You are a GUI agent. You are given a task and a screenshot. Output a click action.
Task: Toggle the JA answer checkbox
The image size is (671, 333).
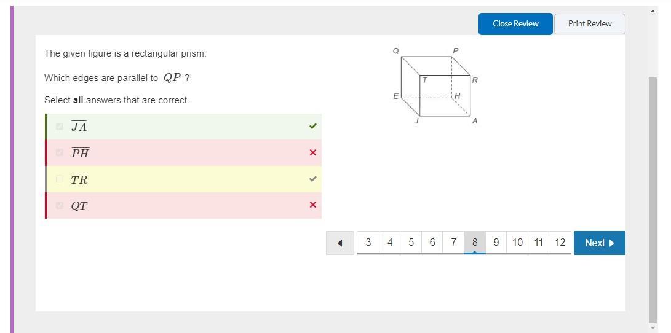[x=60, y=127]
